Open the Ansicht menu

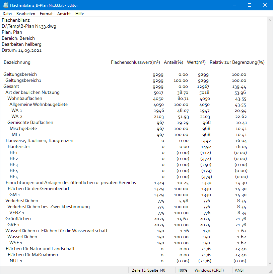(64, 14)
